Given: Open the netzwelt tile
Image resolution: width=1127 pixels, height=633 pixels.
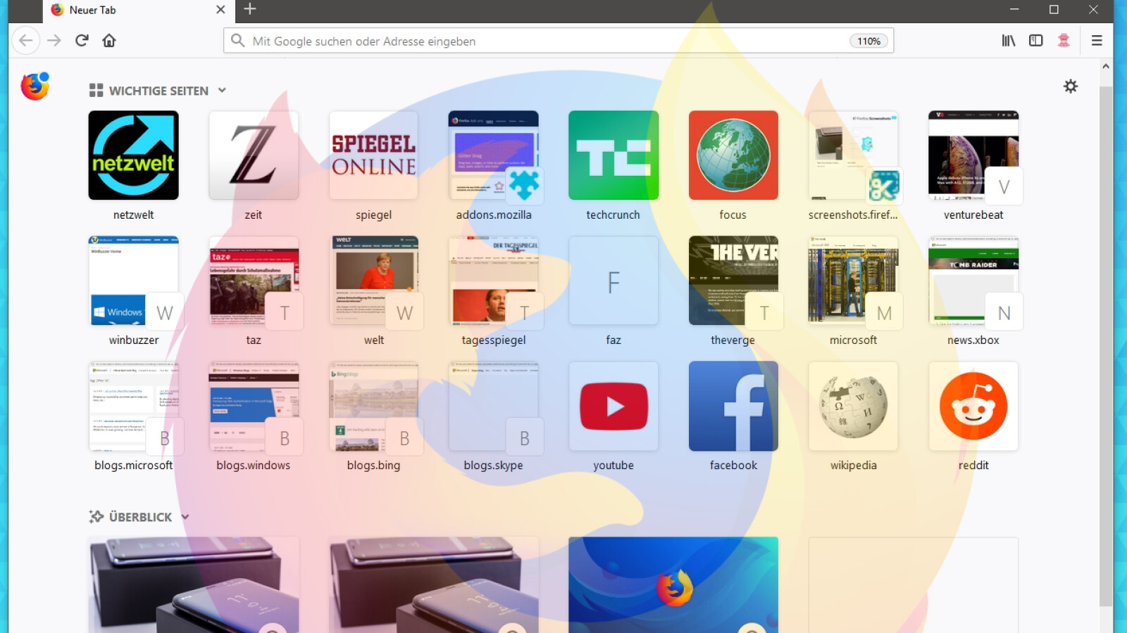Looking at the screenshot, I should [133, 155].
